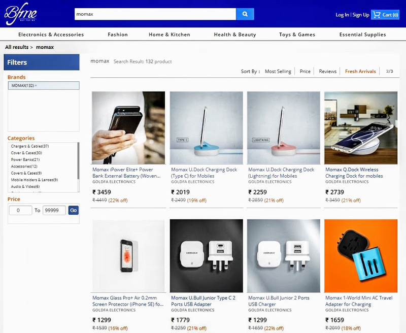406x333 pixels.
Task: Click the Filters panel header
Action: tap(42, 62)
